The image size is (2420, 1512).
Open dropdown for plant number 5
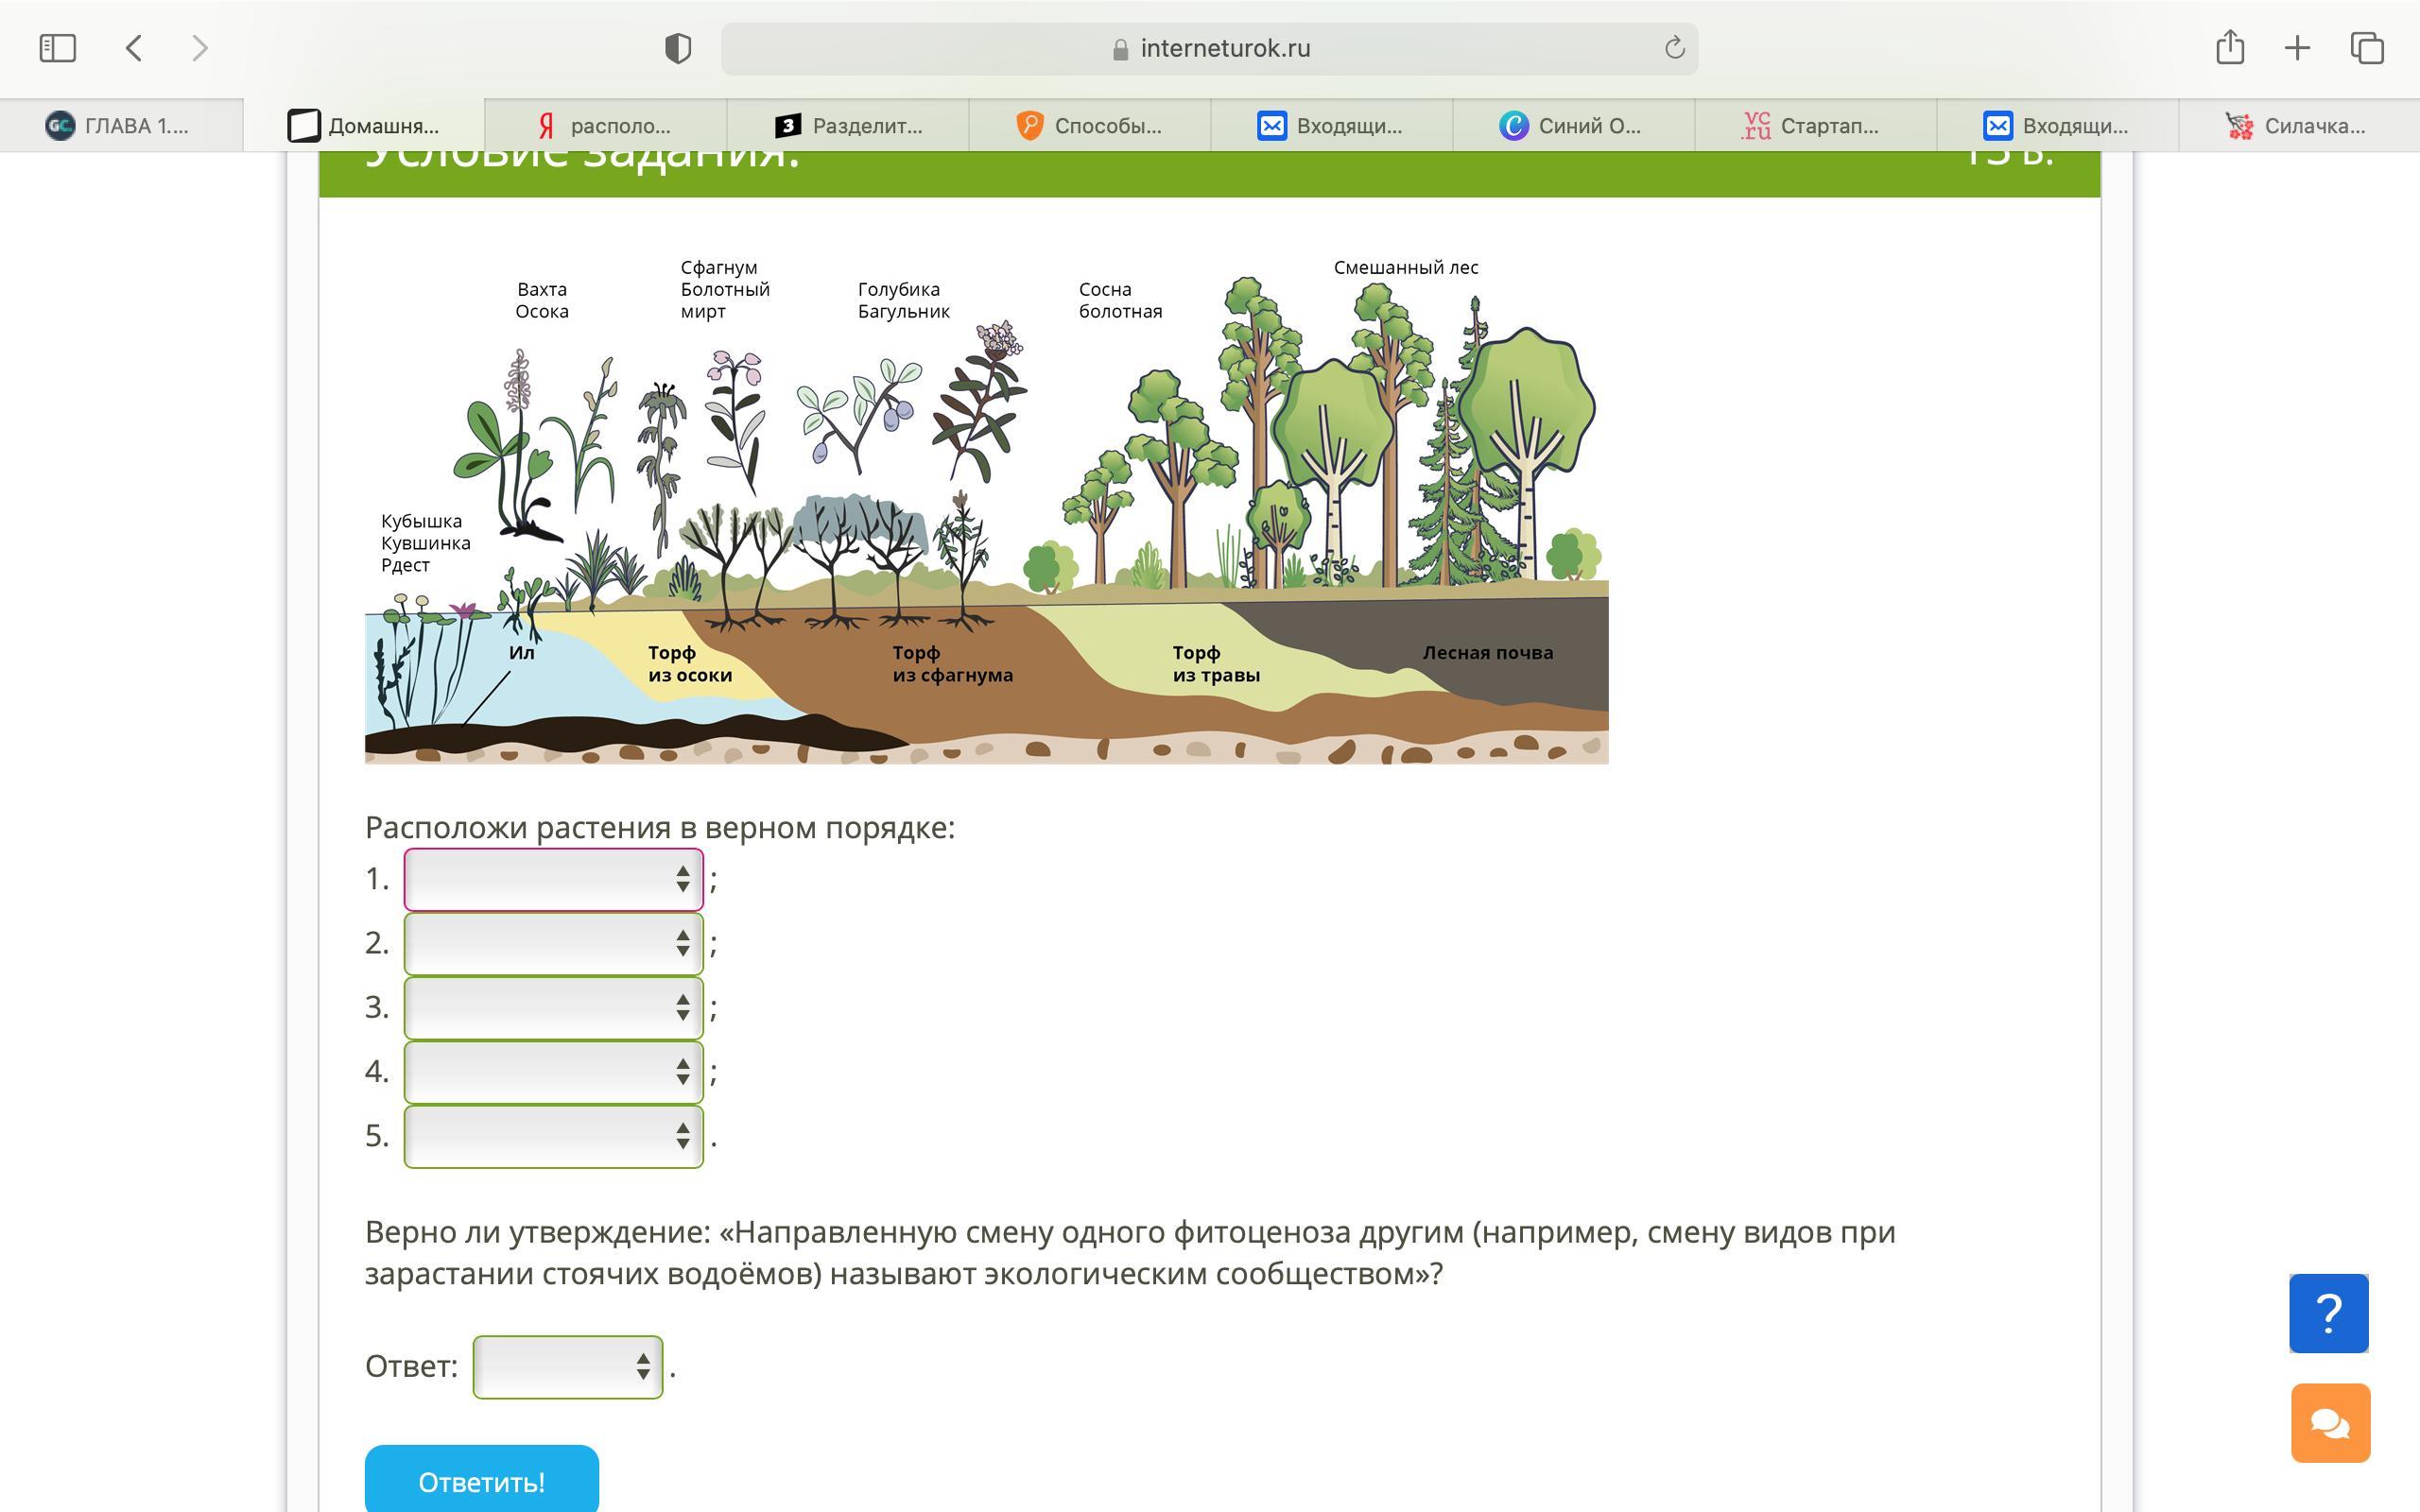(553, 1136)
